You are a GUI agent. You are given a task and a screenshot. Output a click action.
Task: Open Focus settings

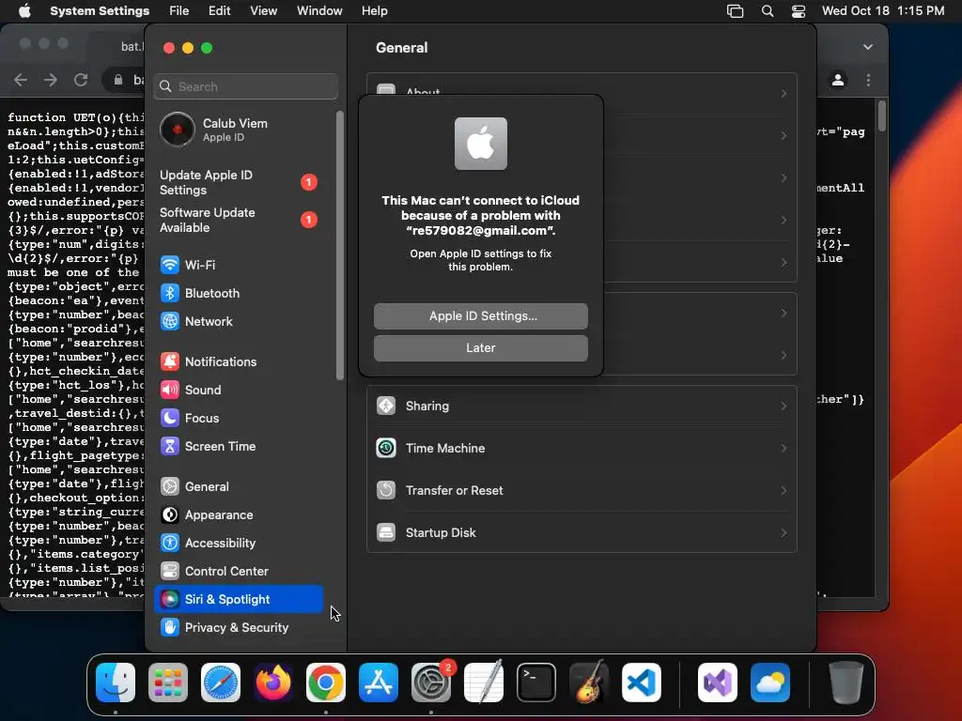[x=238, y=418]
